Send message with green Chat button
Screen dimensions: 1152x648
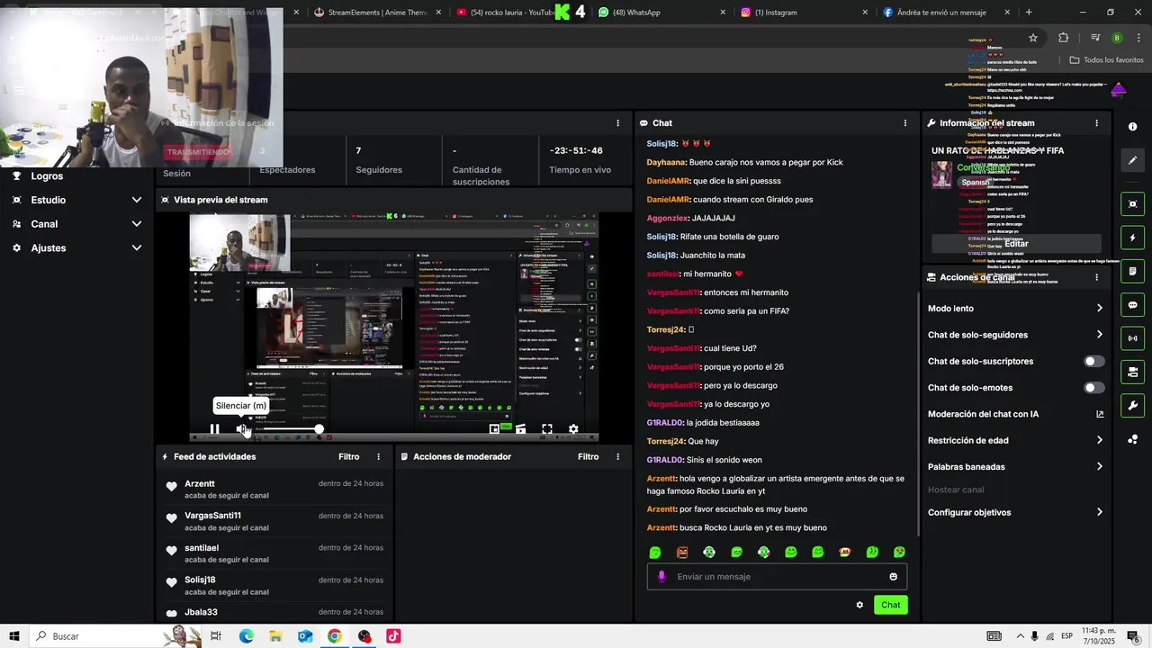click(x=890, y=605)
